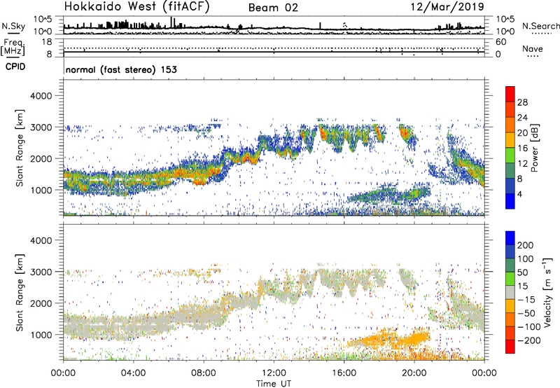Click the blue top of the Velocity color bar
The width and height of the screenshot is (560, 388).
510,238
